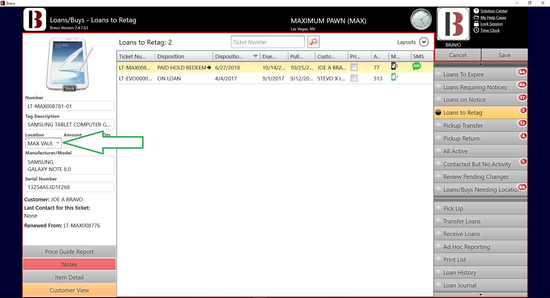The width and height of the screenshot is (550, 298).
Task: Sort by the Disposition column header
Action: click(184, 56)
